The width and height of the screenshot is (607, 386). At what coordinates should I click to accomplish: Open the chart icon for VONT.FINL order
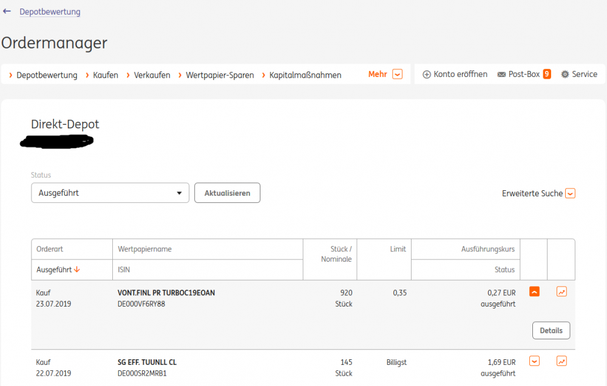pos(561,292)
